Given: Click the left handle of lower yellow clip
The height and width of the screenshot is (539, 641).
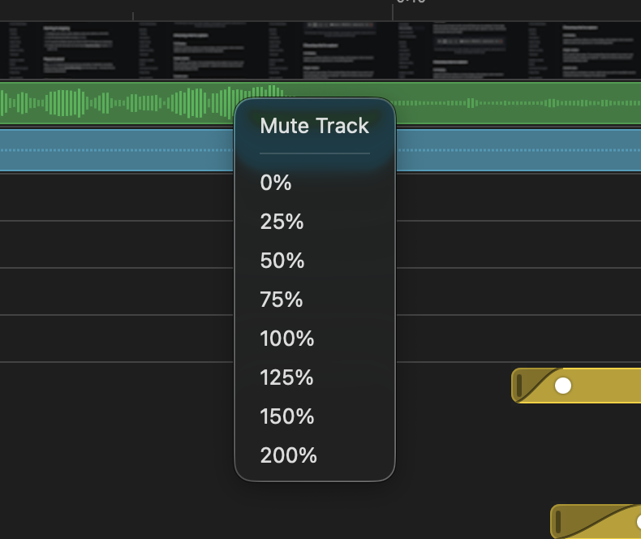Looking at the screenshot, I should [x=558, y=522].
